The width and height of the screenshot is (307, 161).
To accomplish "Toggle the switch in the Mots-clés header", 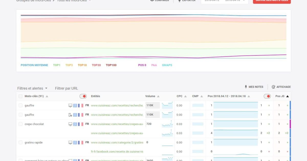I will point(83,96).
